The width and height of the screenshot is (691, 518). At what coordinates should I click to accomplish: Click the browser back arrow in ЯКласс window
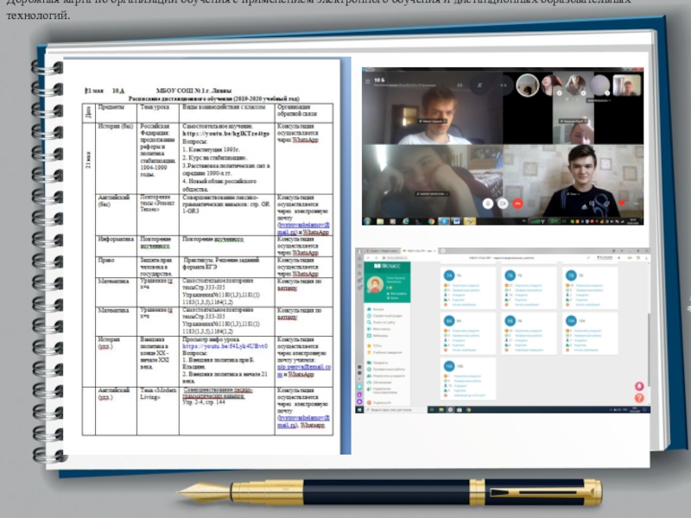click(368, 257)
